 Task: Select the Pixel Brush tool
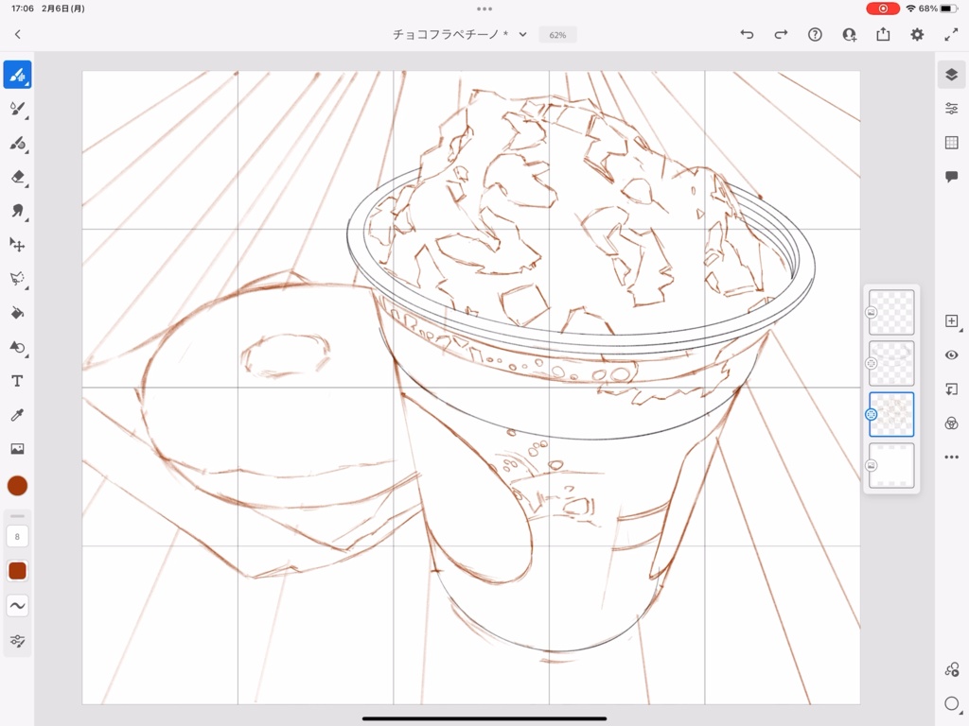[x=17, y=74]
